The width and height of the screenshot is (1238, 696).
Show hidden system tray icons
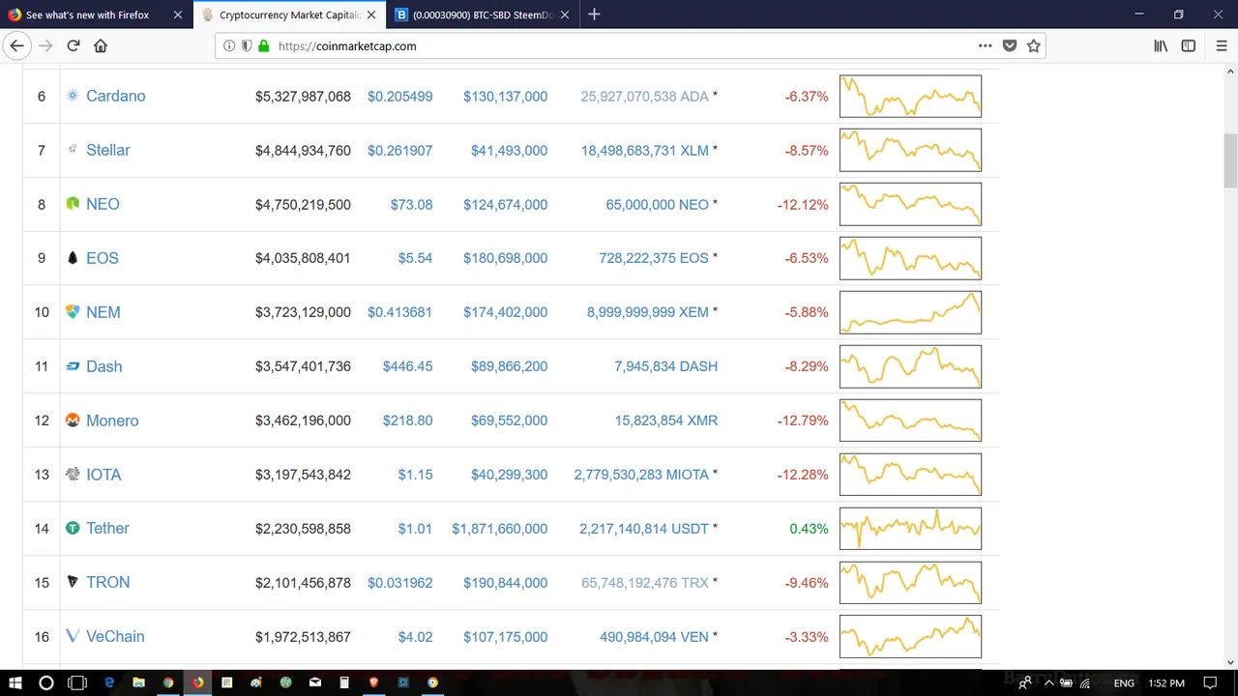click(1048, 683)
